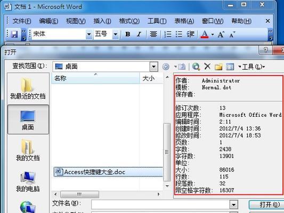Viewport: 284px width, 213px height.
Task: Click the Normal.dot template value
Action: tap(216, 87)
